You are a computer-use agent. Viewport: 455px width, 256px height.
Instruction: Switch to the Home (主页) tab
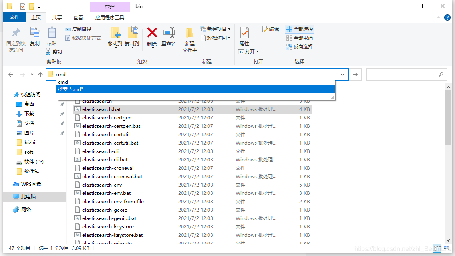pos(36,18)
